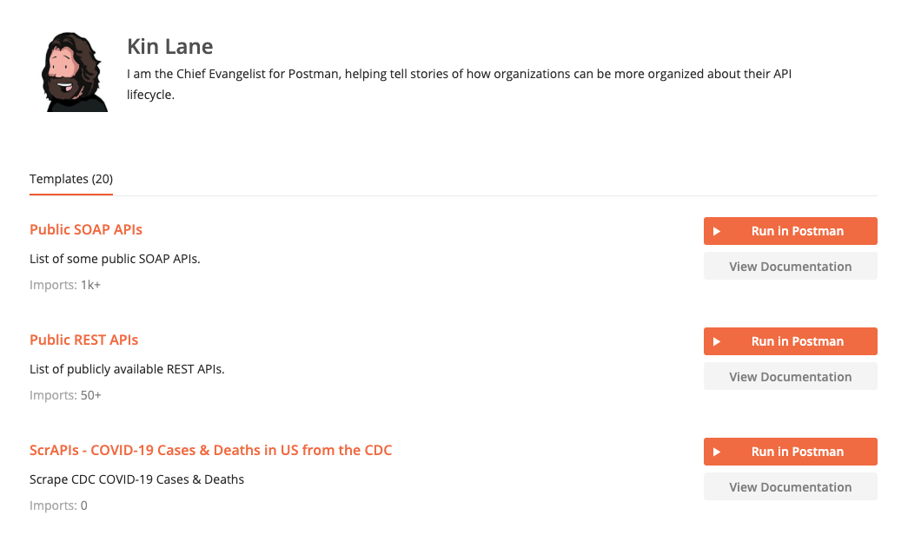Click Kin Lane's cartoon avatar image
Image resolution: width=908 pixels, height=535 pixels.
click(x=74, y=72)
